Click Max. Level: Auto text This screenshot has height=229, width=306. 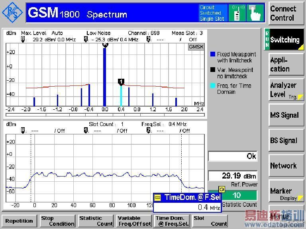(x=42, y=33)
